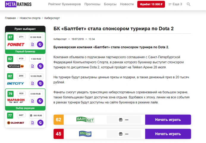The width and height of the screenshot is (206, 143).
Task: Click the article time 13:34
Action: [x=92, y=39]
